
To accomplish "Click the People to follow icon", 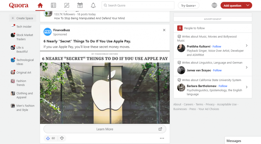I will pyautogui.click(x=180, y=28).
